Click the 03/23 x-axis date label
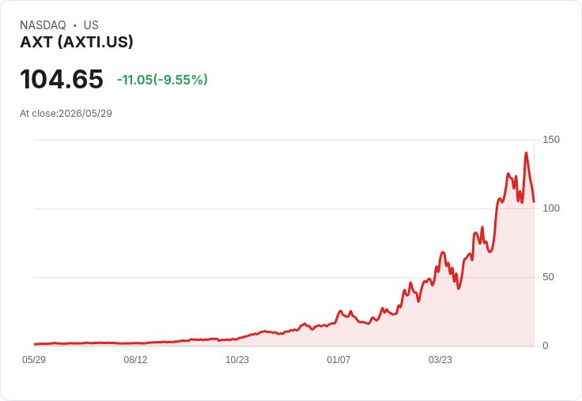Image resolution: width=582 pixels, height=401 pixels. pos(440,360)
